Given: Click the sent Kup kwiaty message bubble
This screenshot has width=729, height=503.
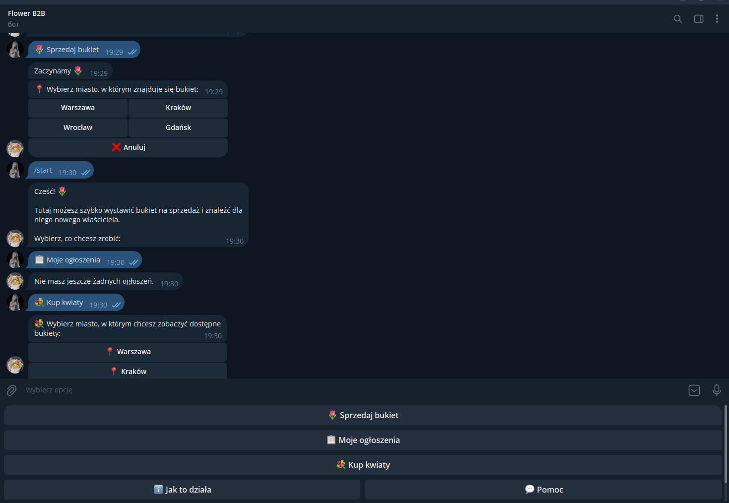Looking at the screenshot, I should (76, 303).
